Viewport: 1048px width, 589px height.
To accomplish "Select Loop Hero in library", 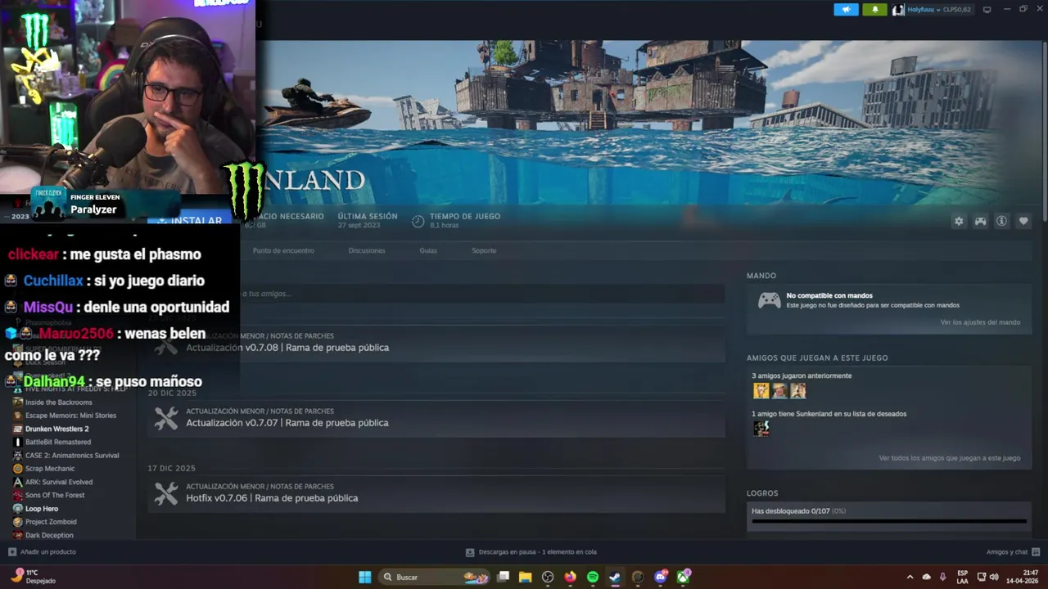I will (x=42, y=509).
